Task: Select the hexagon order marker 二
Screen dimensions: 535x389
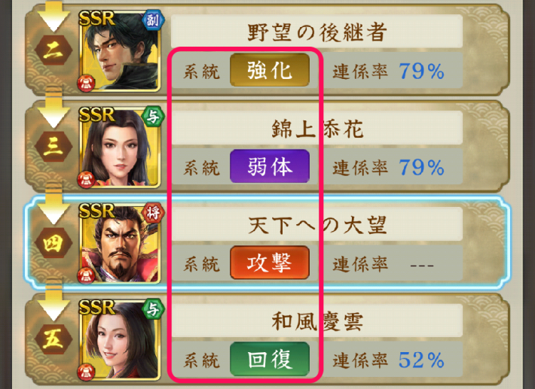Action: pyautogui.click(x=53, y=50)
